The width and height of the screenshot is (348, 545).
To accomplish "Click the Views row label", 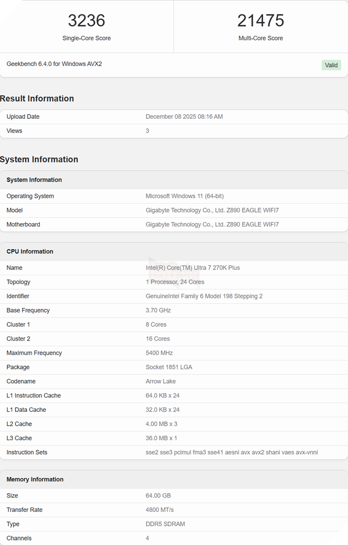I will point(14,131).
